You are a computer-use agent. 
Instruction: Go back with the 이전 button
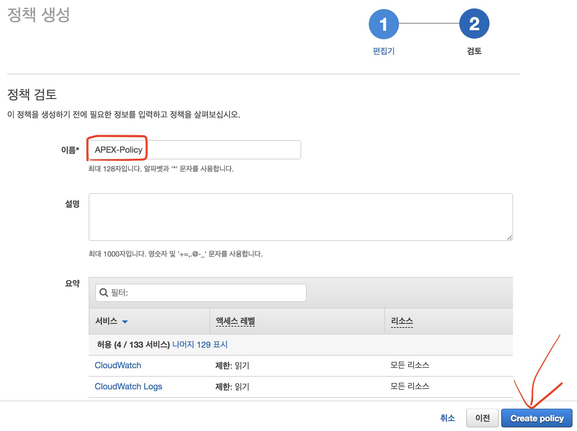(x=482, y=418)
